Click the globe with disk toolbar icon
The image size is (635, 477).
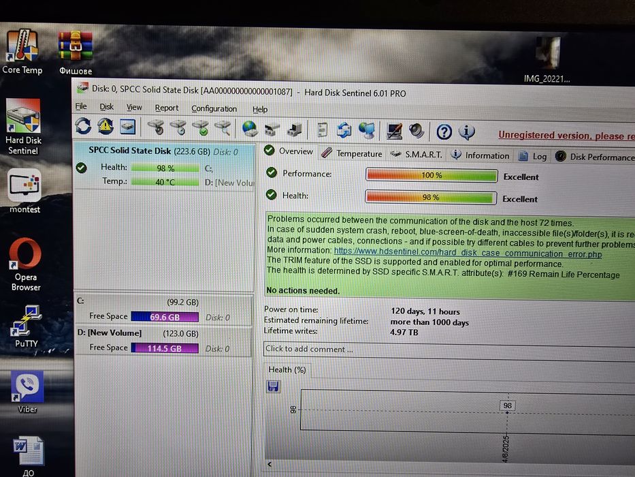(x=250, y=129)
